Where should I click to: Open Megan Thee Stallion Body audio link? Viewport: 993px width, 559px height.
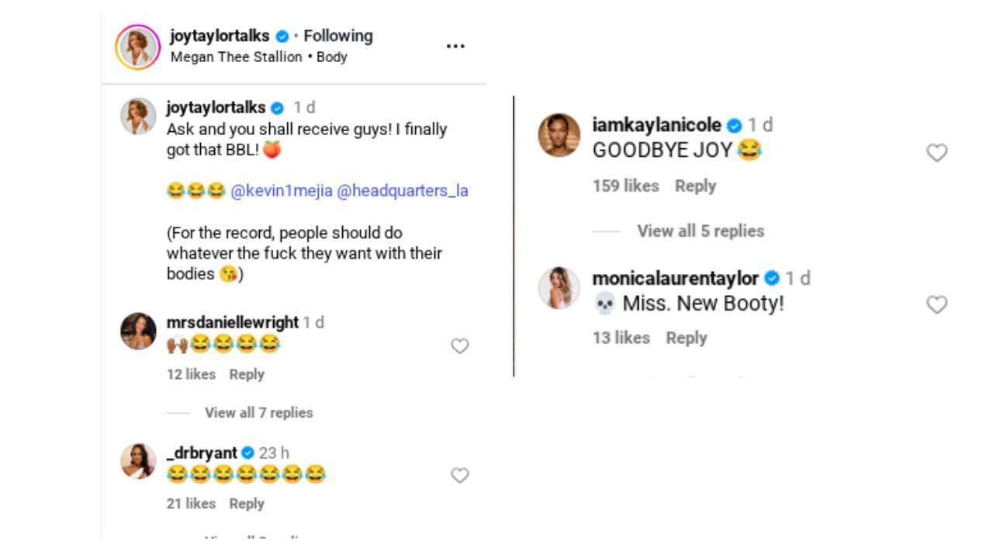[x=258, y=57]
